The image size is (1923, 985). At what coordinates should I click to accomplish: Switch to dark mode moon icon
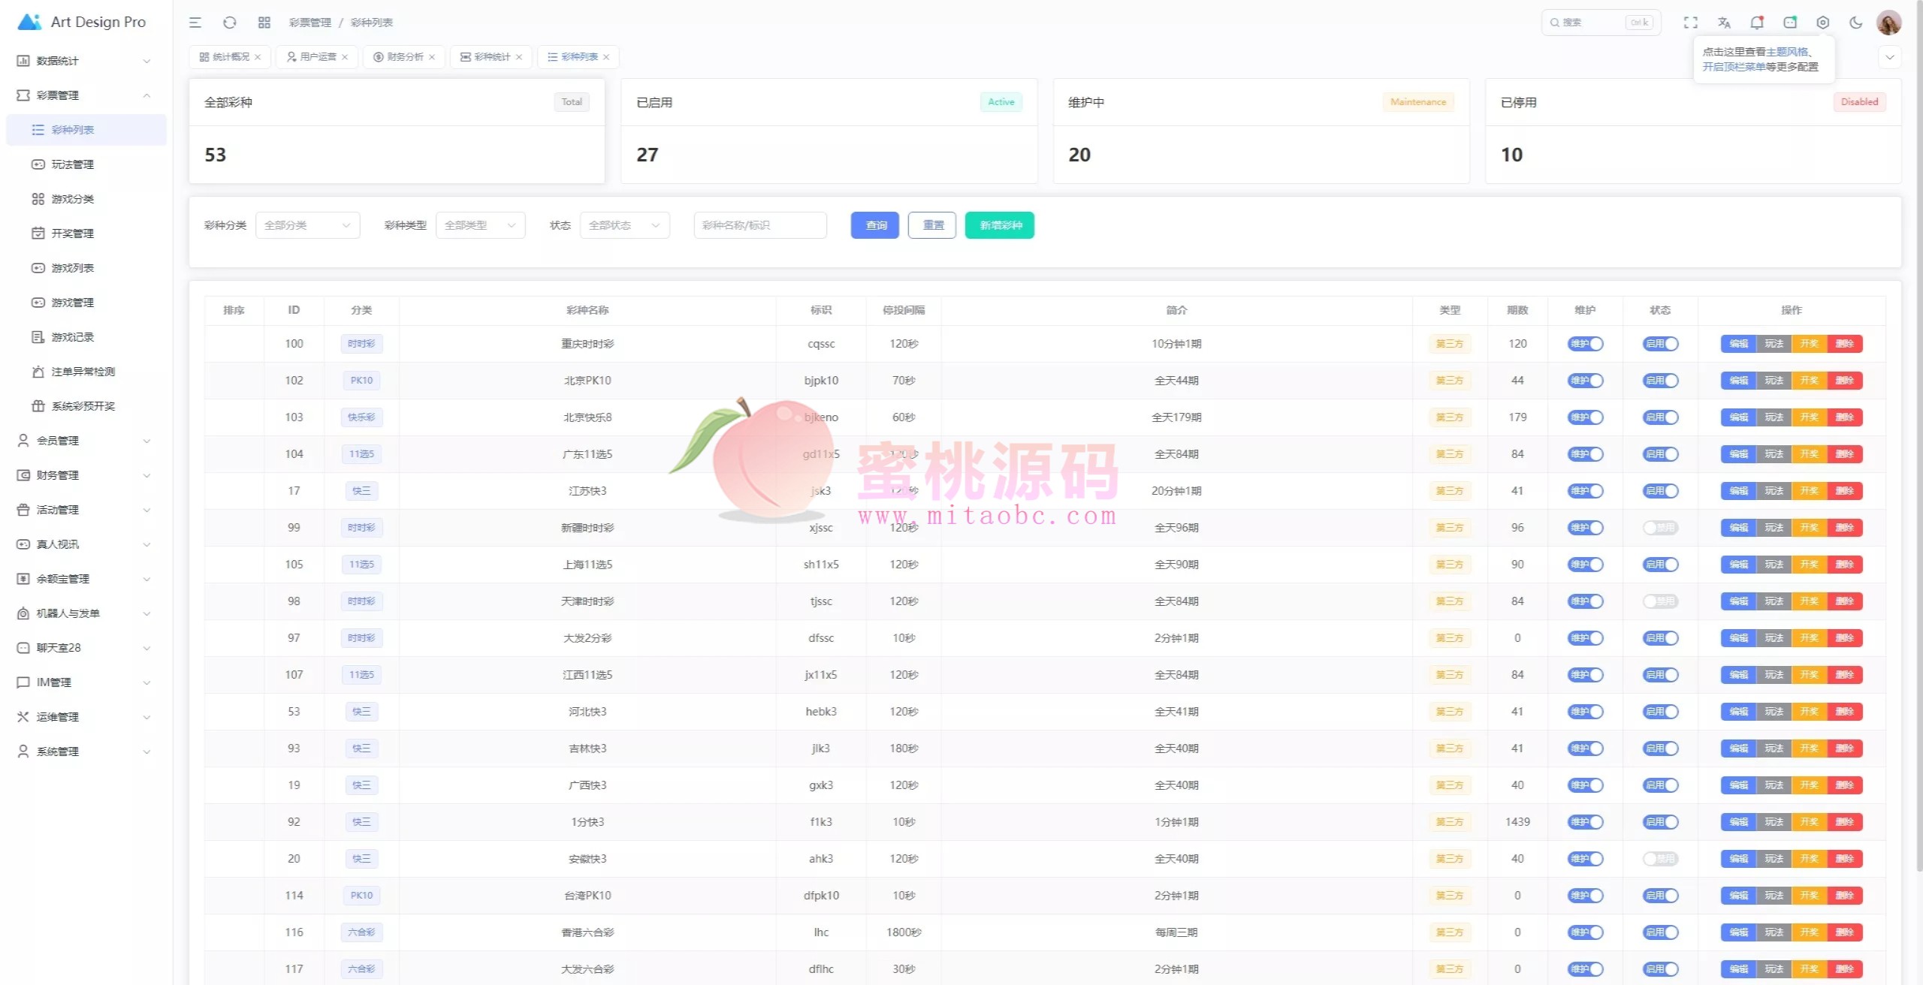1855,23
